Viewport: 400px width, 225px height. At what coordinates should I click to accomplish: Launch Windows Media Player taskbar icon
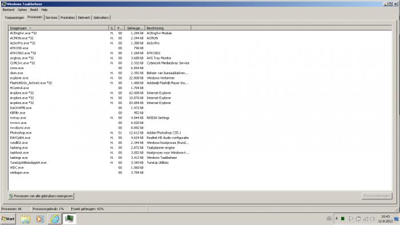39,219
